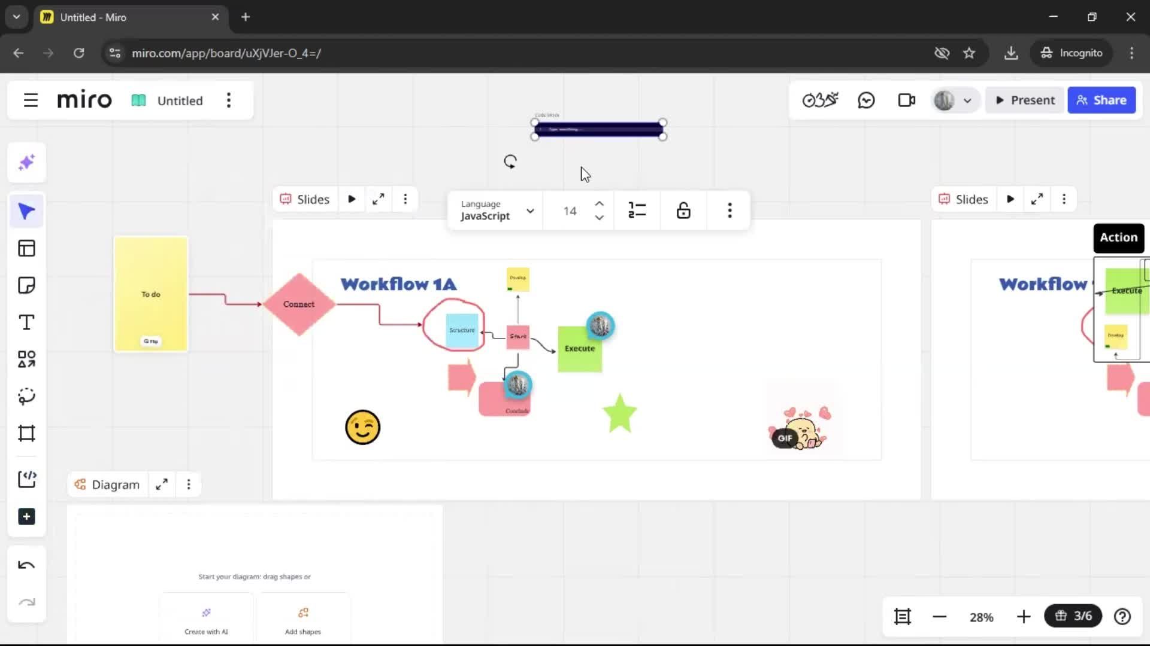
Task: Open the code/upload embed tool
Action: pyautogui.click(x=26, y=479)
